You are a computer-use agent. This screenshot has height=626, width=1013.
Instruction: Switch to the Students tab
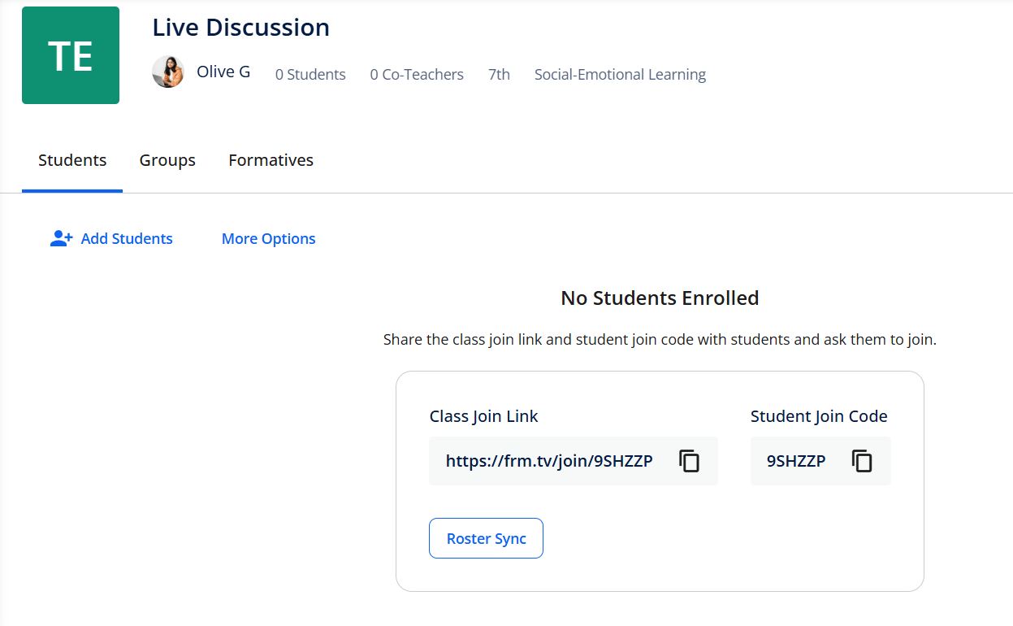(72, 160)
